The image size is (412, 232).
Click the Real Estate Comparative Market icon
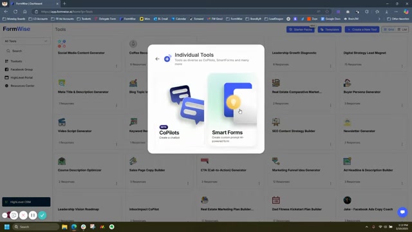(x=276, y=83)
